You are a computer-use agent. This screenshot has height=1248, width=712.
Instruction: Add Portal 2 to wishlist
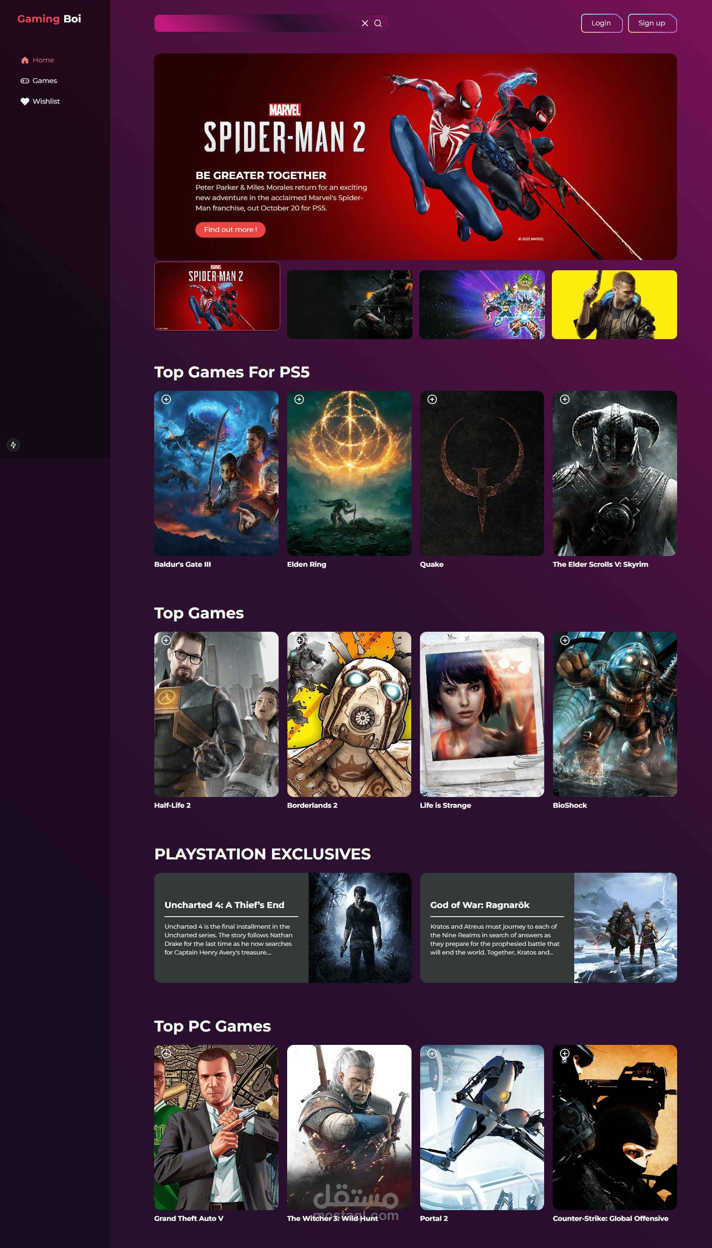click(x=432, y=1053)
